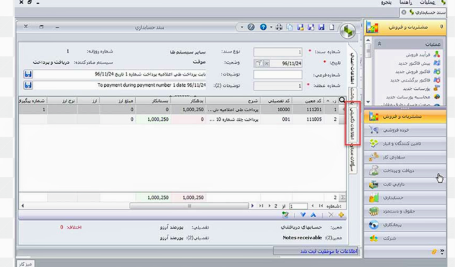Open the شرکت module
Screen dimensions: 455x267
point(405,239)
